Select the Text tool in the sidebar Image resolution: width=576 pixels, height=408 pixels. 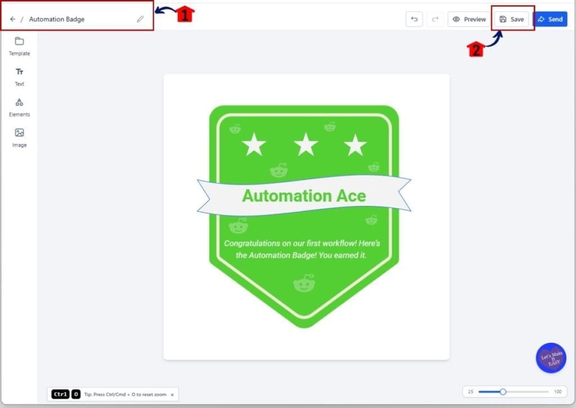pyautogui.click(x=19, y=77)
